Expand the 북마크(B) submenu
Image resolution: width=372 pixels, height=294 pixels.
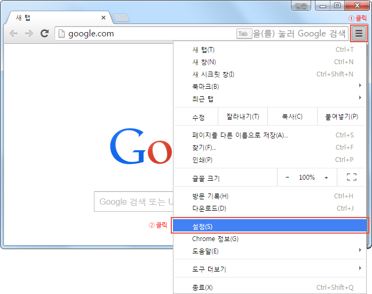[270, 87]
